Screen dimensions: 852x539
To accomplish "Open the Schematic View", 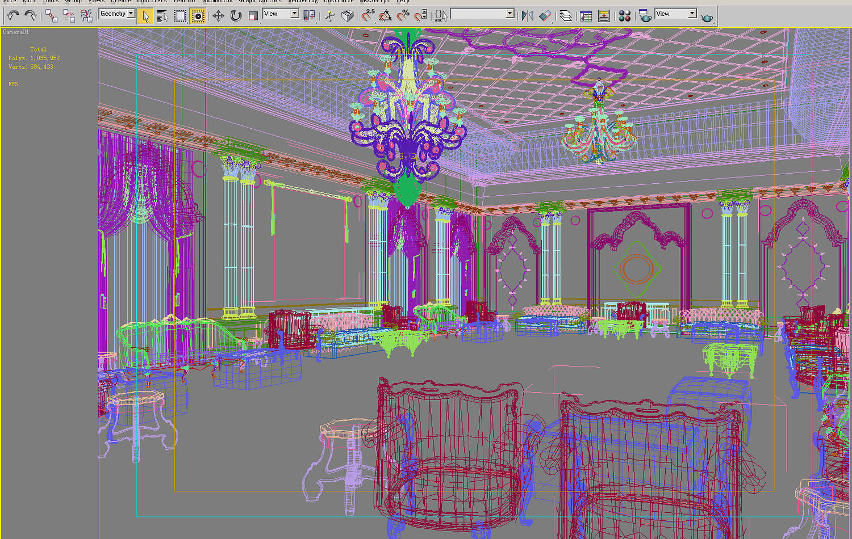I will 604,16.
